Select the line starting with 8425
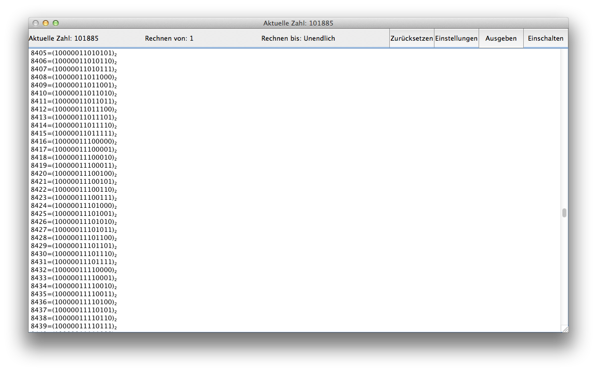Viewport: 597px width, 372px height. pos(74,213)
